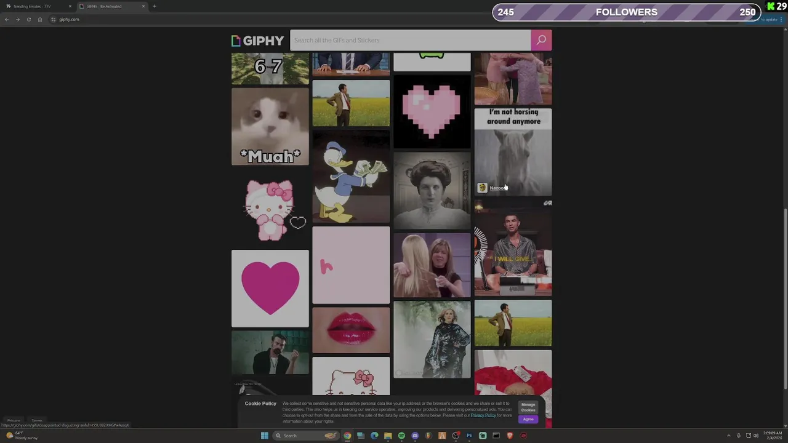This screenshot has height=443, width=788.
Task: Open the Nazoo uploader profile link
Action: pos(497,188)
